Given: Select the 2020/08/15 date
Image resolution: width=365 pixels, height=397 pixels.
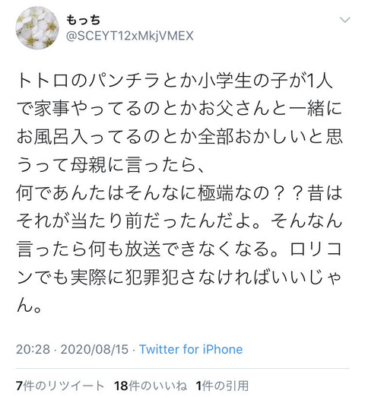Looking at the screenshot, I should pos(94,349).
